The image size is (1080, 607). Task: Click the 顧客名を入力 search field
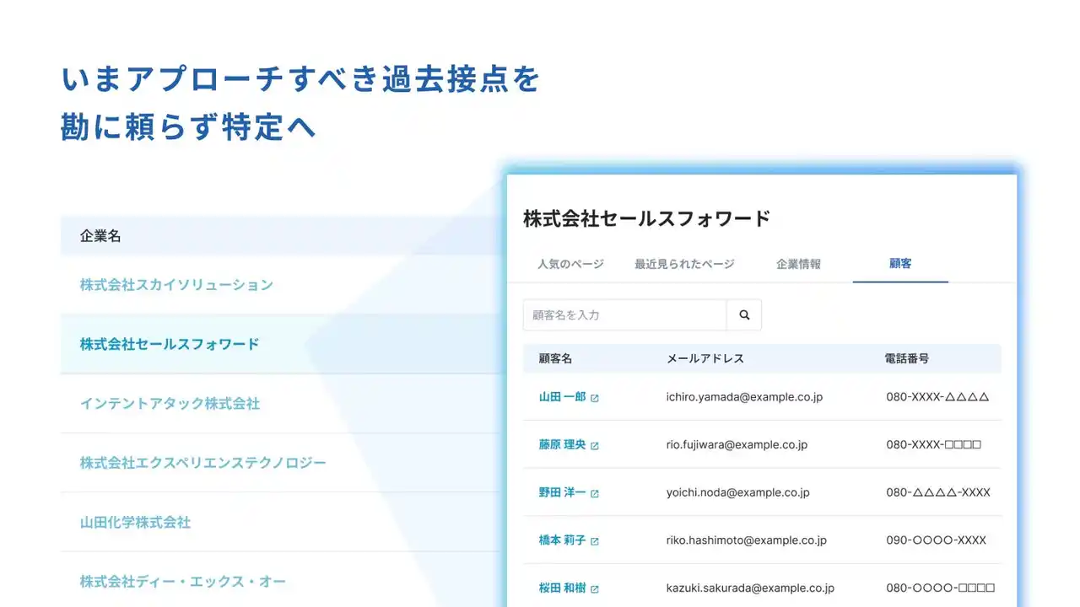624,314
